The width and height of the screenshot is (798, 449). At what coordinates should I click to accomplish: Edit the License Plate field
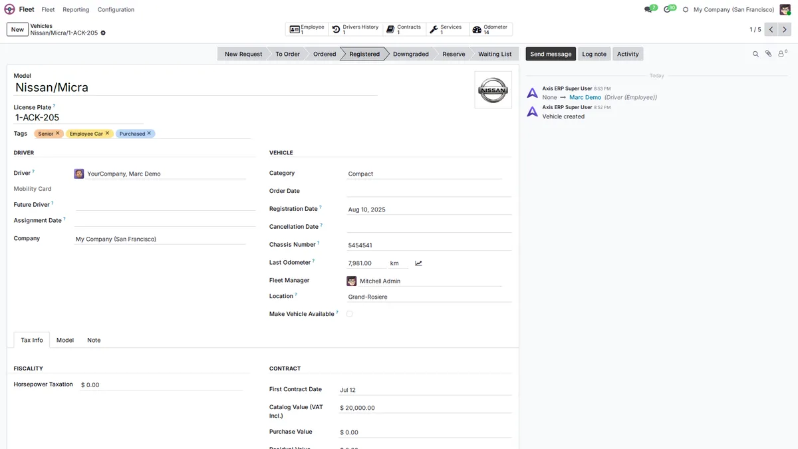coord(78,118)
